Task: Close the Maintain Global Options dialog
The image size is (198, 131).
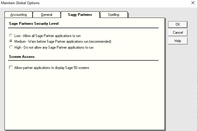Action: [x=193, y=3]
